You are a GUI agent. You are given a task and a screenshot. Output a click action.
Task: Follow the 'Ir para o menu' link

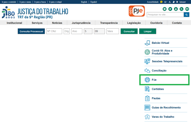[x=25, y=2]
